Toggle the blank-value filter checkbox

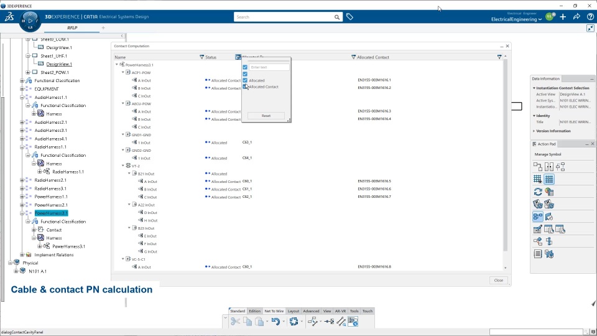(x=245, y=74)
